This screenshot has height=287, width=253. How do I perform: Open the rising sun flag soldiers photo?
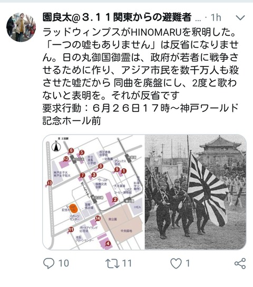[196, 192]
